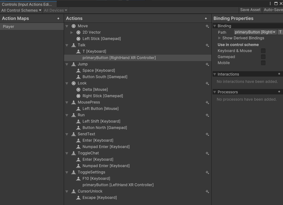283x205 pixels.
Task: Select the Player action map
Action: coord(32,26)
